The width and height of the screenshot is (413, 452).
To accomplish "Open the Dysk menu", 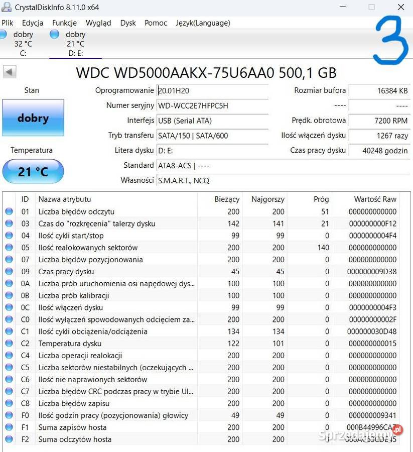I will point(127,23).
